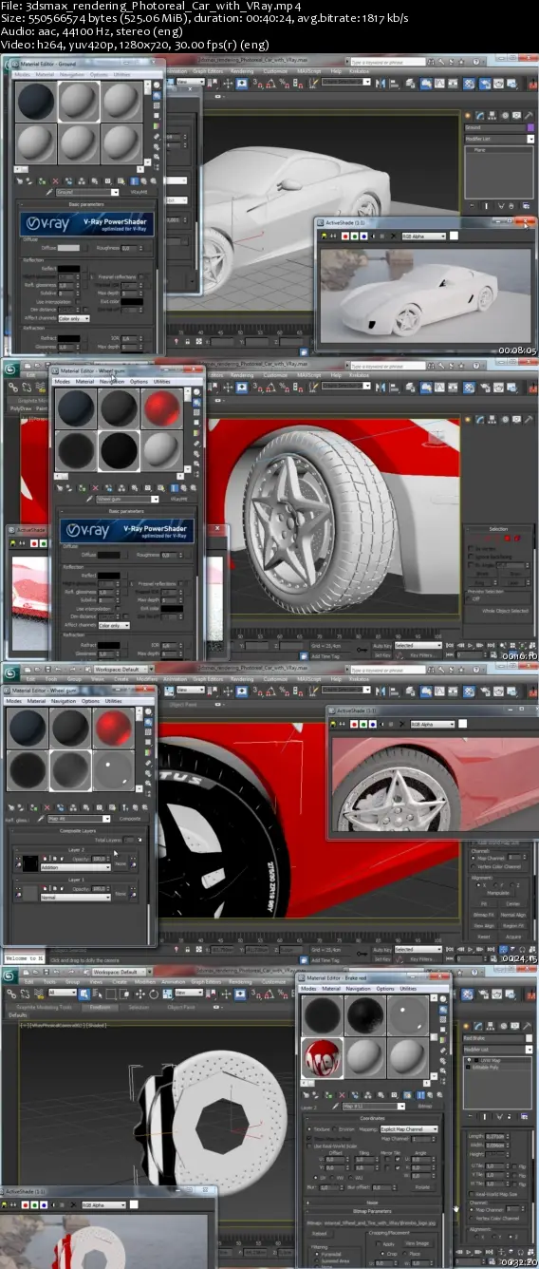Open Selected dropdown next to Auto Key
539x1269 pixels.
418,646
